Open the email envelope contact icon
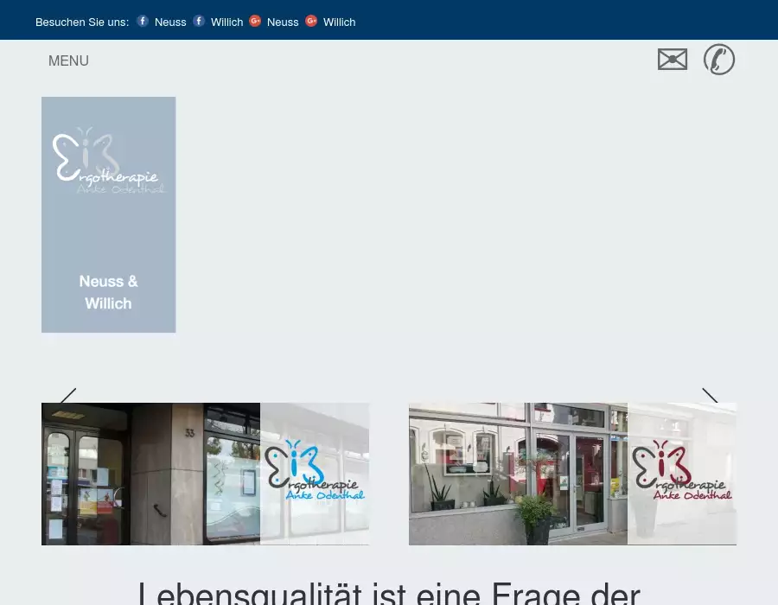The width and height of the screenshot is (778, 605). tap(672, 60)
